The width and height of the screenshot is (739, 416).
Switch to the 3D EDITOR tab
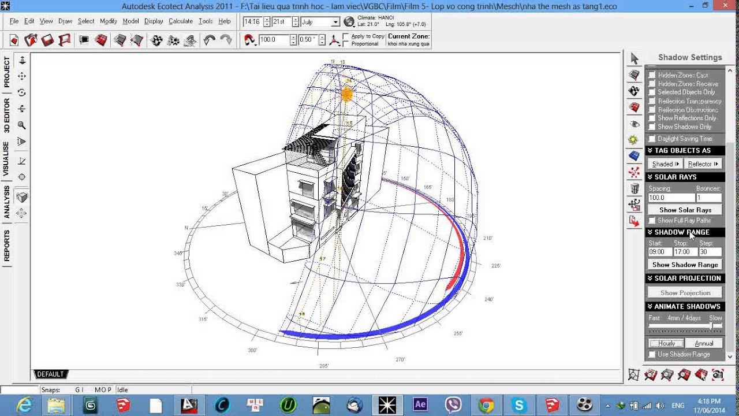[x=7, y=116]
